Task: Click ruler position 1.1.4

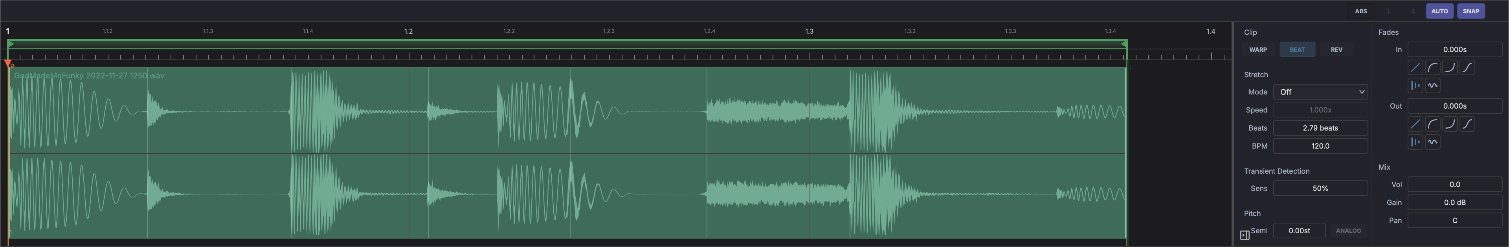Action: point(308,31)
